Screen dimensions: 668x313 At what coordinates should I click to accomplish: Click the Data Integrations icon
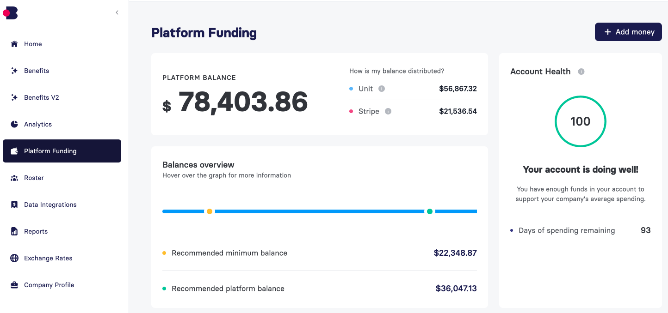(x=14, y=205)
